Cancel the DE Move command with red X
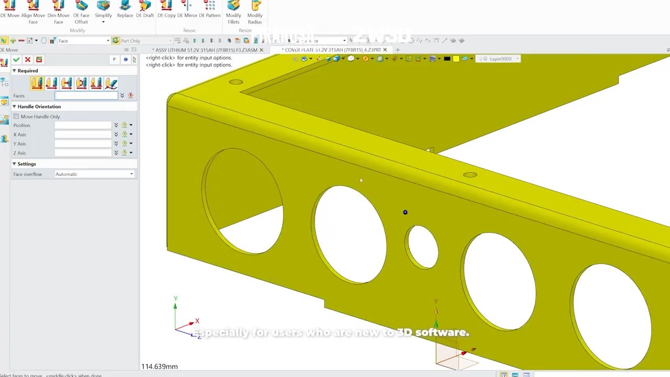Screen dimensions: 670x377 tap(28, 60)
